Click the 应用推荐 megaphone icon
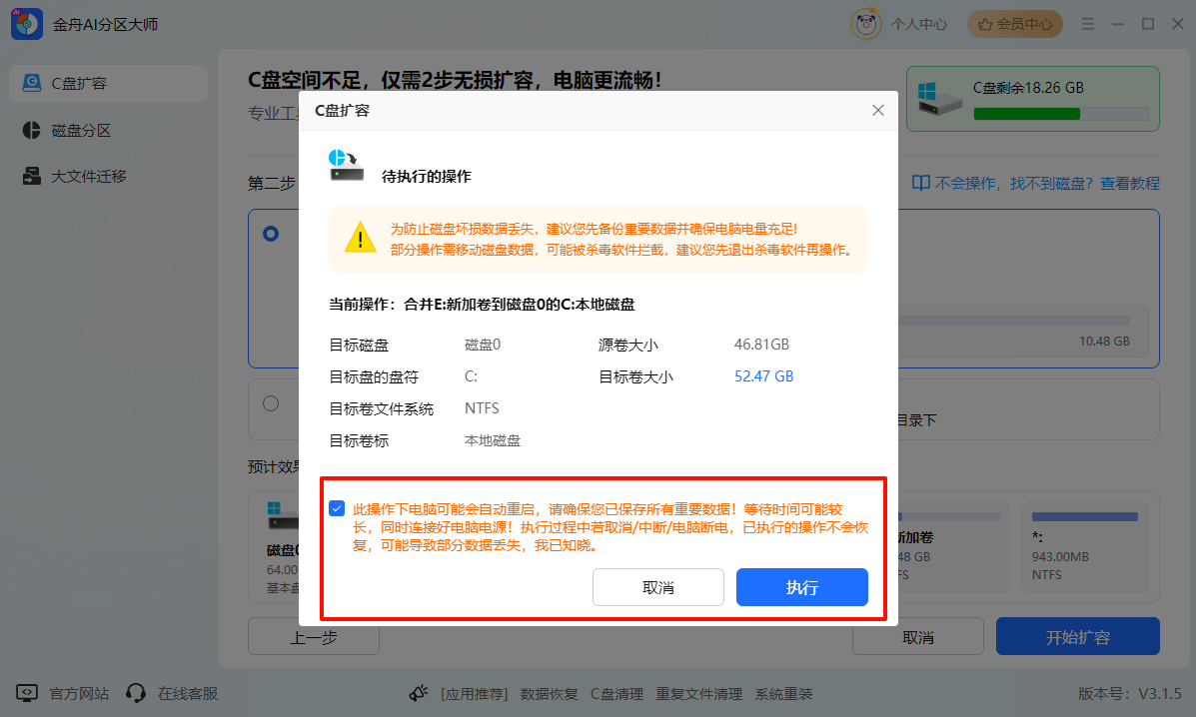This screenshot has width=1196, height=717. point(419,692)
